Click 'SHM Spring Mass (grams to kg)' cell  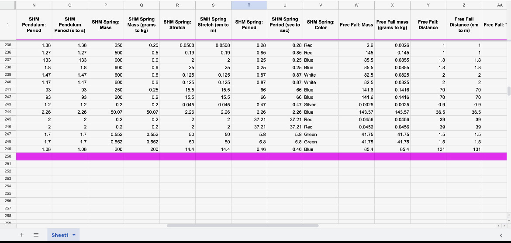tap(142, 25)
